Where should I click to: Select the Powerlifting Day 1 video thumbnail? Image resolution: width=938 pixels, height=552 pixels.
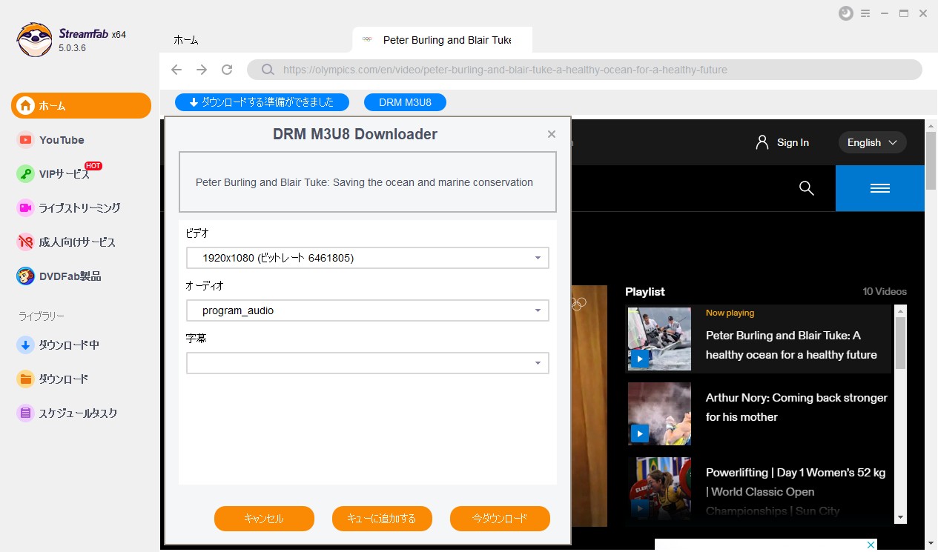point(659,488)
